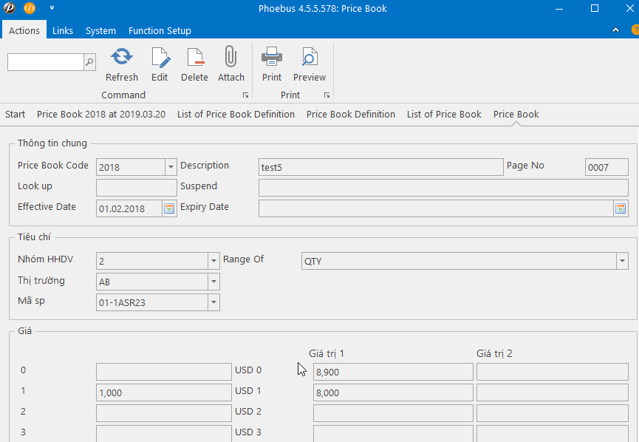Open the Mã sp dropdown
This screenshot has height=442, width=639.
214,302
